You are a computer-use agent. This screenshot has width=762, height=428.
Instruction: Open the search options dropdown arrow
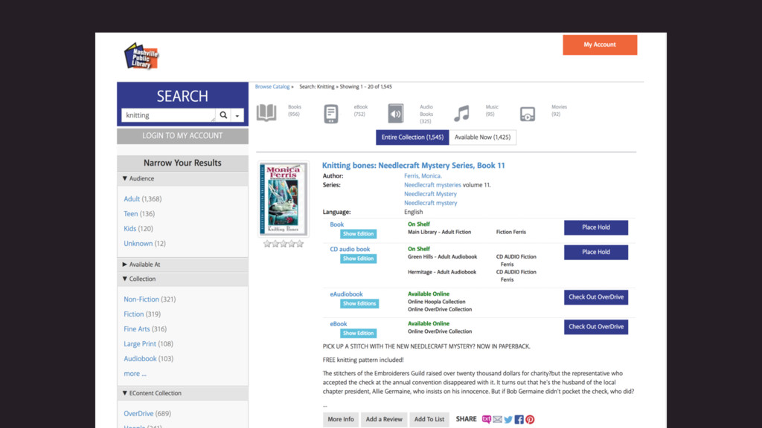[237, 115]
